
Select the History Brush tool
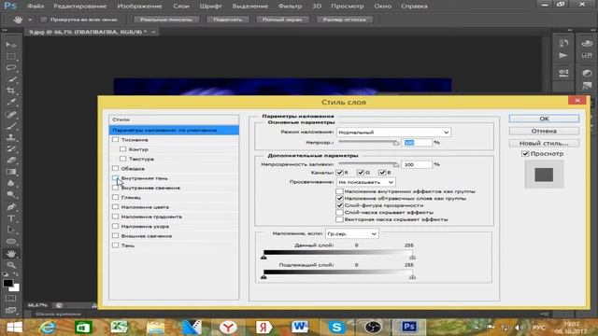pyautogui.click(x=10, y=148)
